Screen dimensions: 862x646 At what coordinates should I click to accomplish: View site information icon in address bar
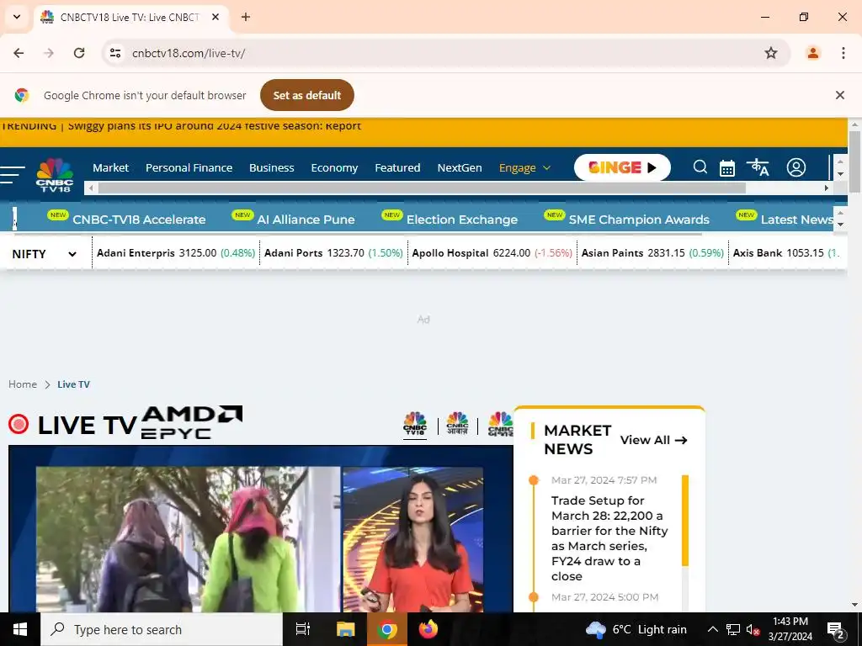(x=114, y=53)
